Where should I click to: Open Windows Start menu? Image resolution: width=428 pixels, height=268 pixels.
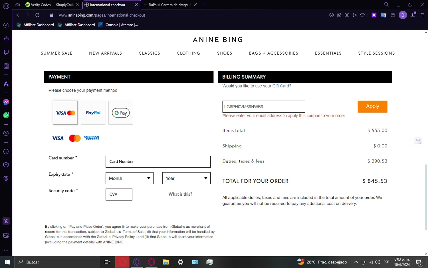7,262
